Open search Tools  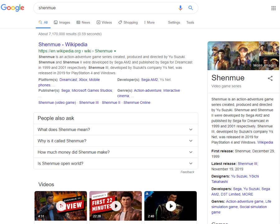(x=190, y=23)
